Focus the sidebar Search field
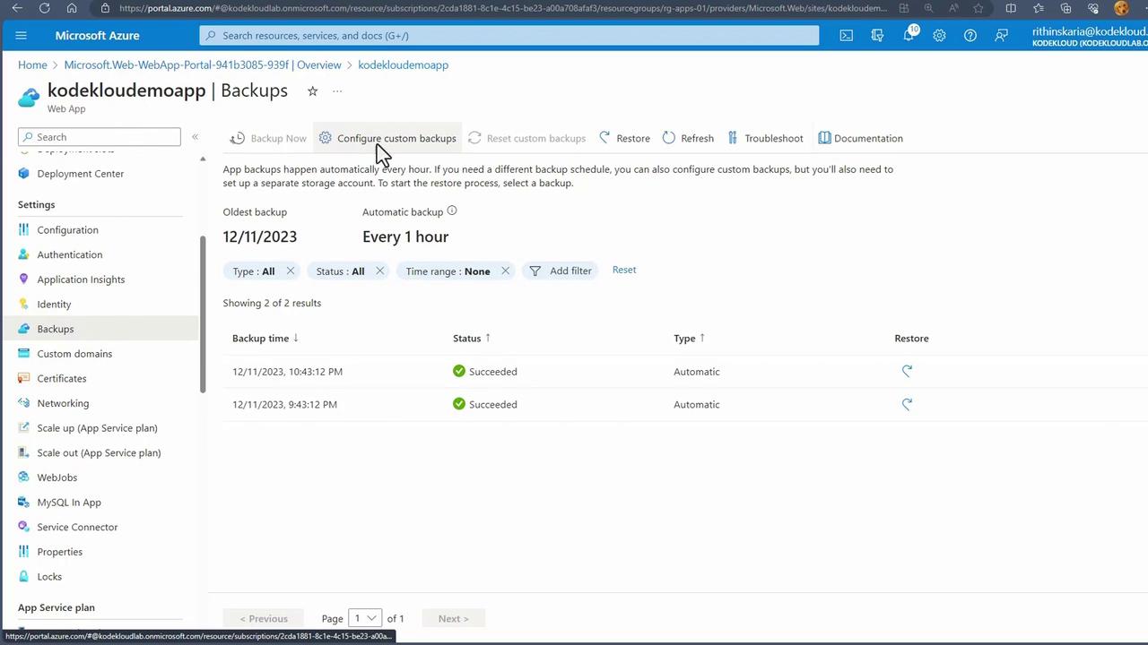Image resolution: width=1148 pixels, height=645 pixels. click(x=100, y=137)
